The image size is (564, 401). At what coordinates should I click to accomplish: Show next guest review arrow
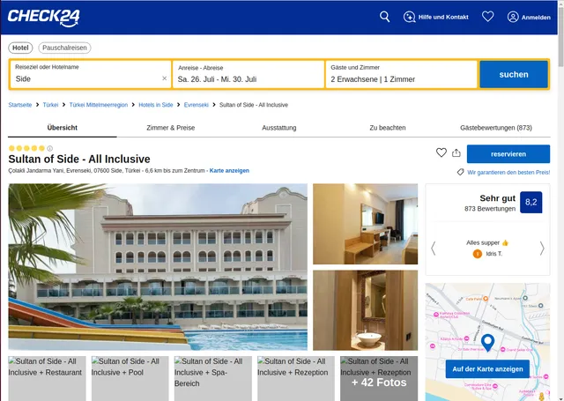[x=542, y=249]
